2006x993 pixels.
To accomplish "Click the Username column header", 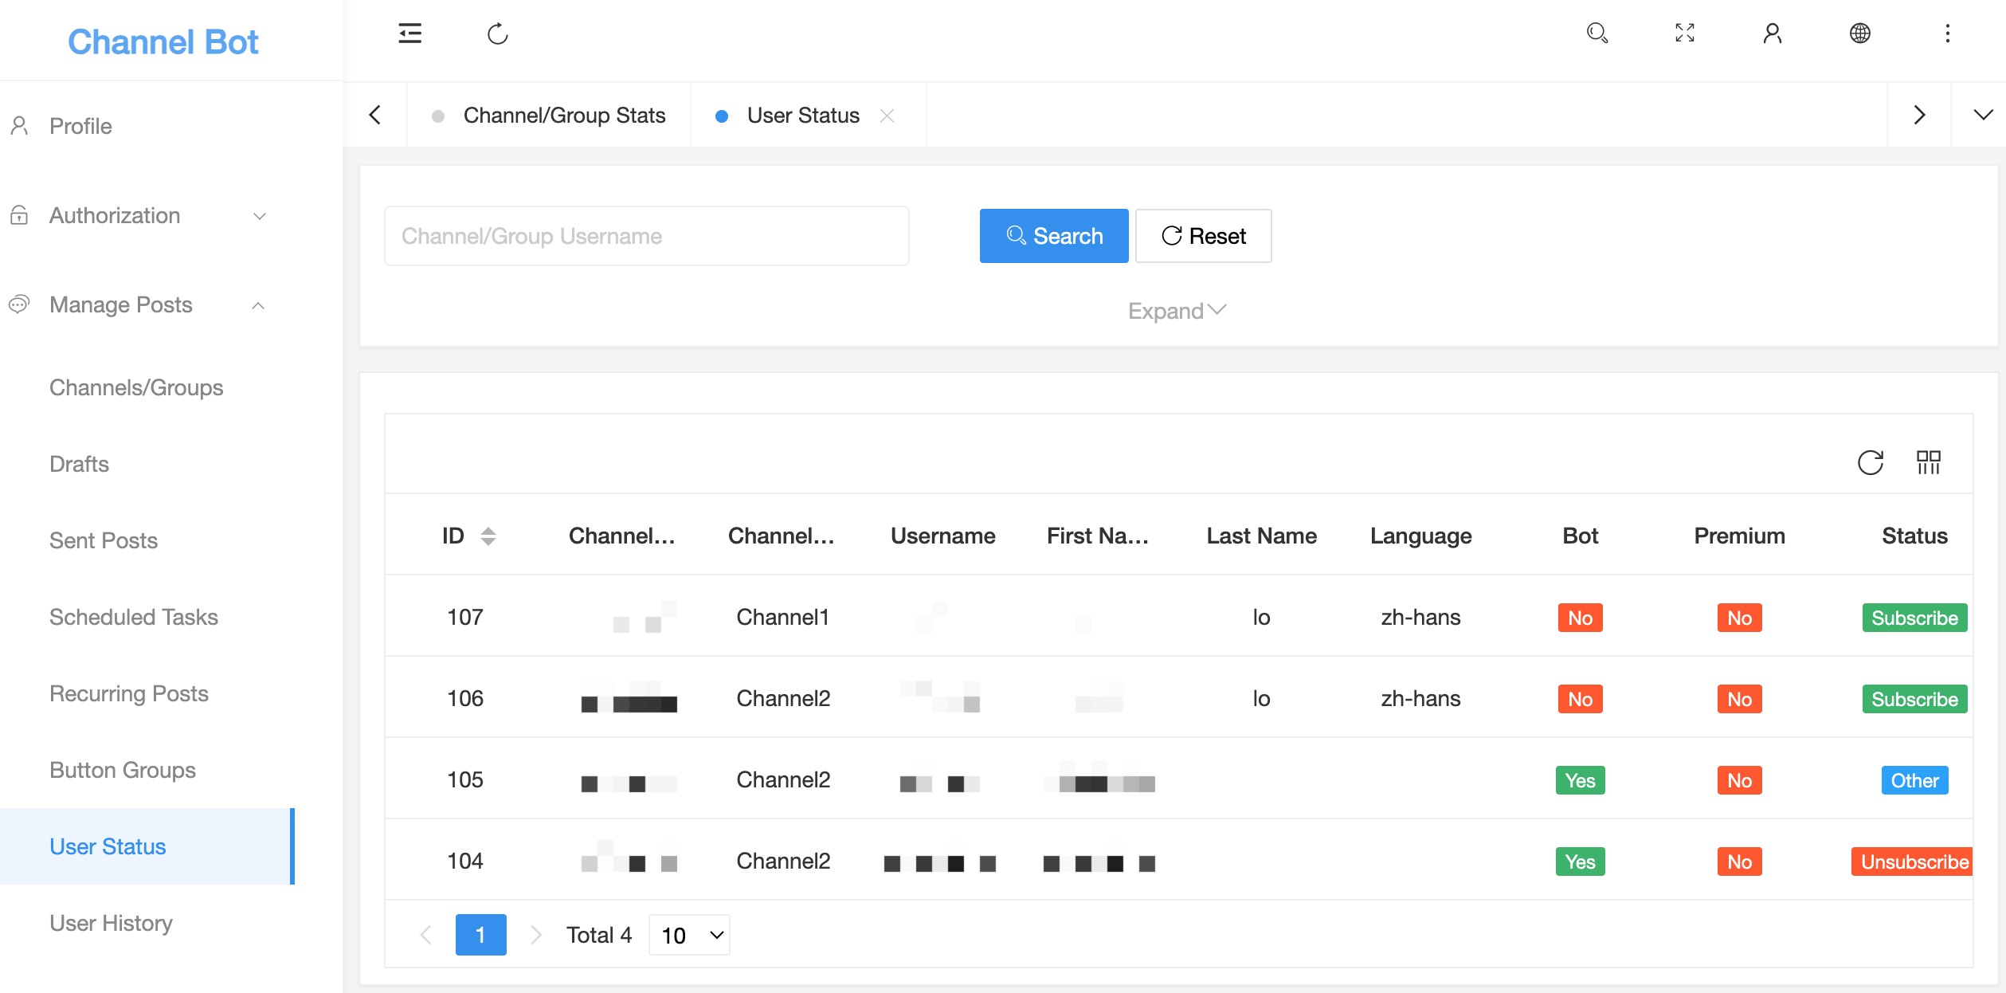I will coord(942,536).
